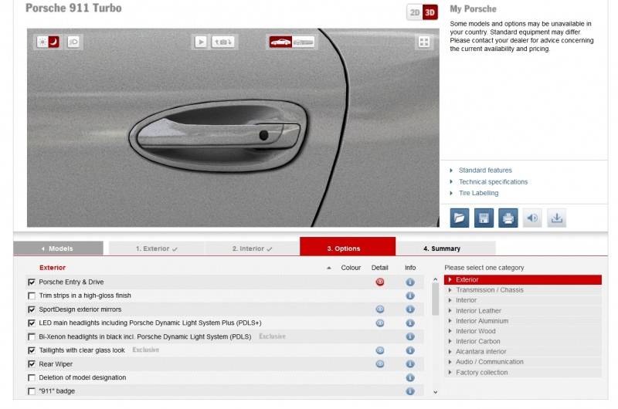618x409 pixels.
Task: Show info for Trim strips high-gloss finish
Action: (410, 296)
